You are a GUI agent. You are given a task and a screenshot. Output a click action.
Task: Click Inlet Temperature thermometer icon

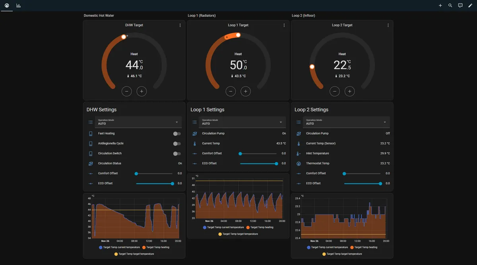pos(299,153)
